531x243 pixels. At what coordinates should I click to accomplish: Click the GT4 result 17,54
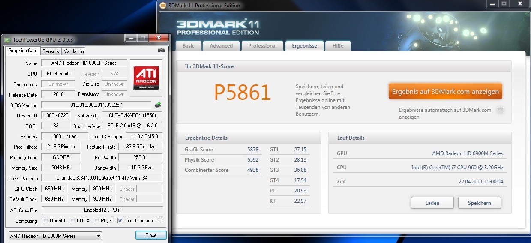pos(300,180)
